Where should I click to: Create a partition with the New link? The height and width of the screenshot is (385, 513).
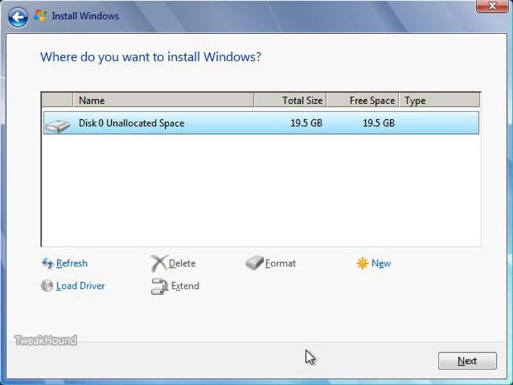pos(381,263)
